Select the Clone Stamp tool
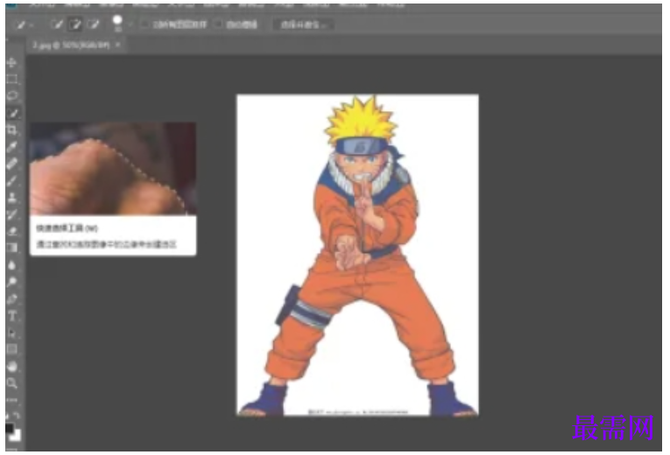 [x=12, y=198]
